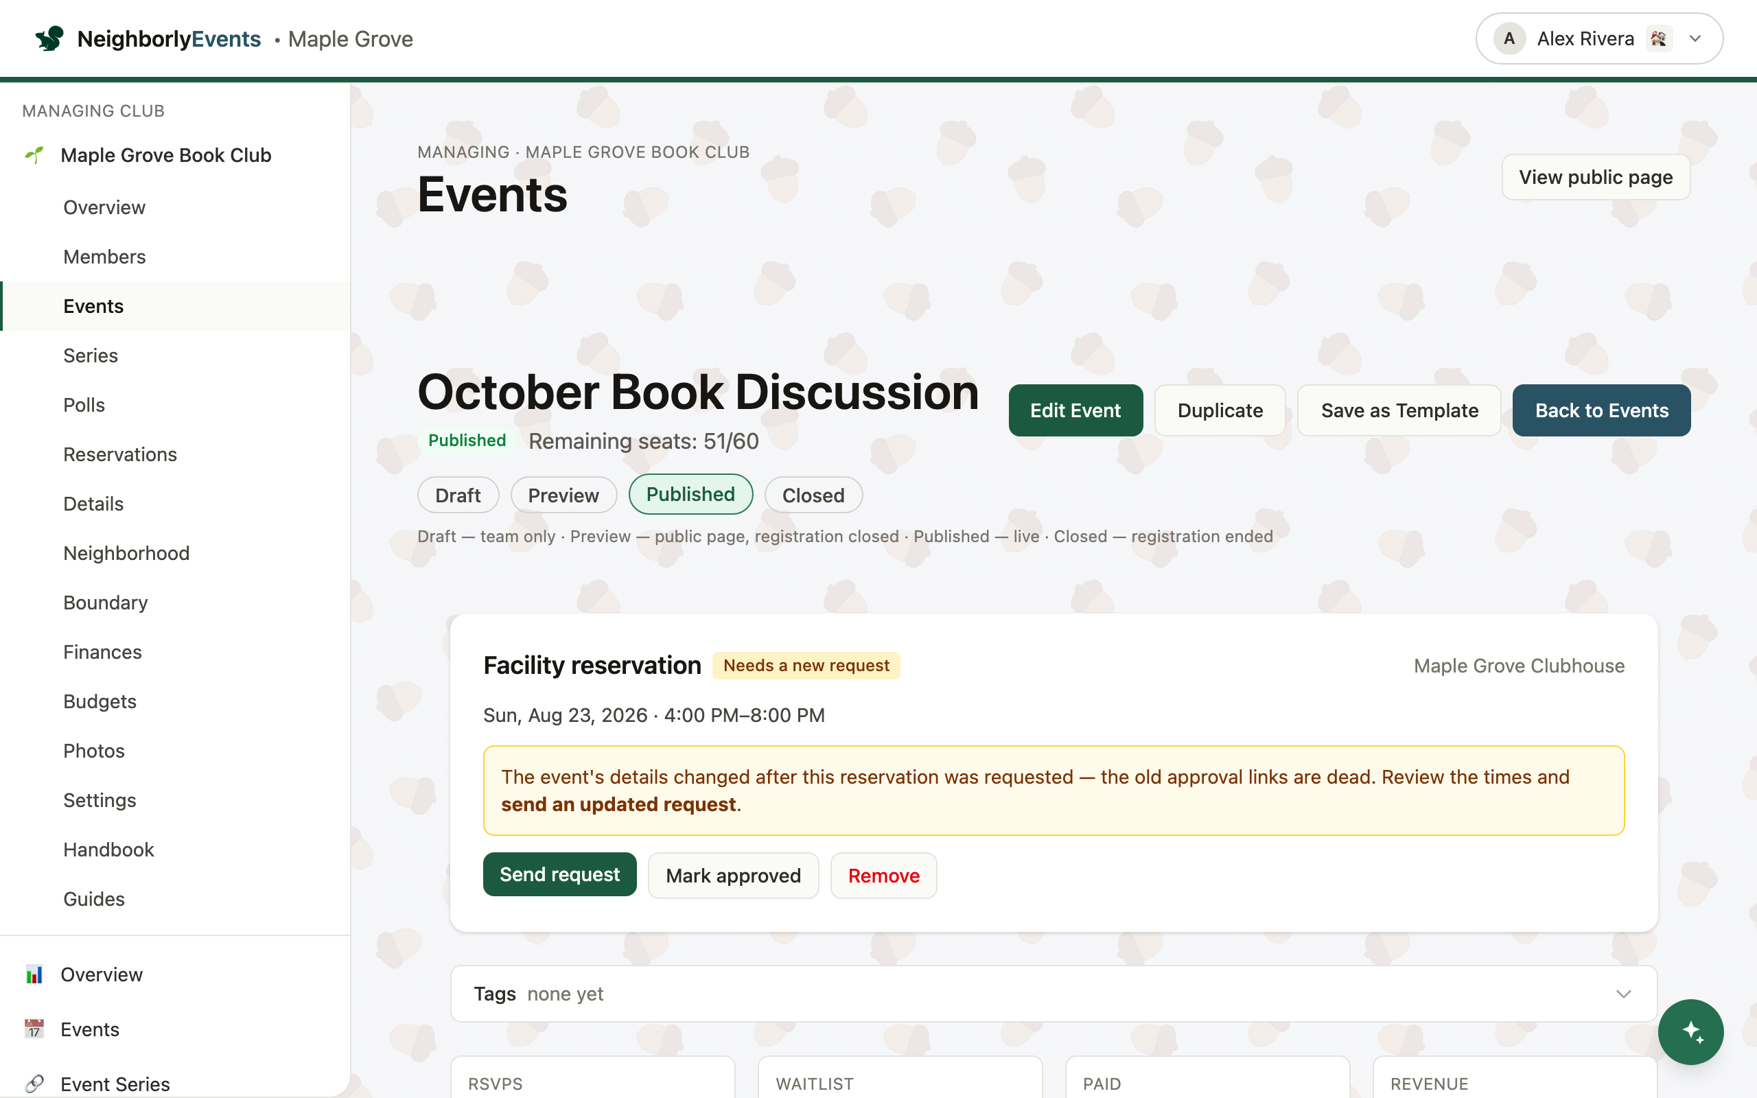Click the 'Facility reservation' card heading
The height and width of the screenshot is (1098, 1757).
[x=592, y=665]
